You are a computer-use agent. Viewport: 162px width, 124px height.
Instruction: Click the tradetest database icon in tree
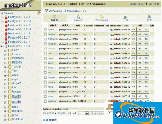(10, 119)
